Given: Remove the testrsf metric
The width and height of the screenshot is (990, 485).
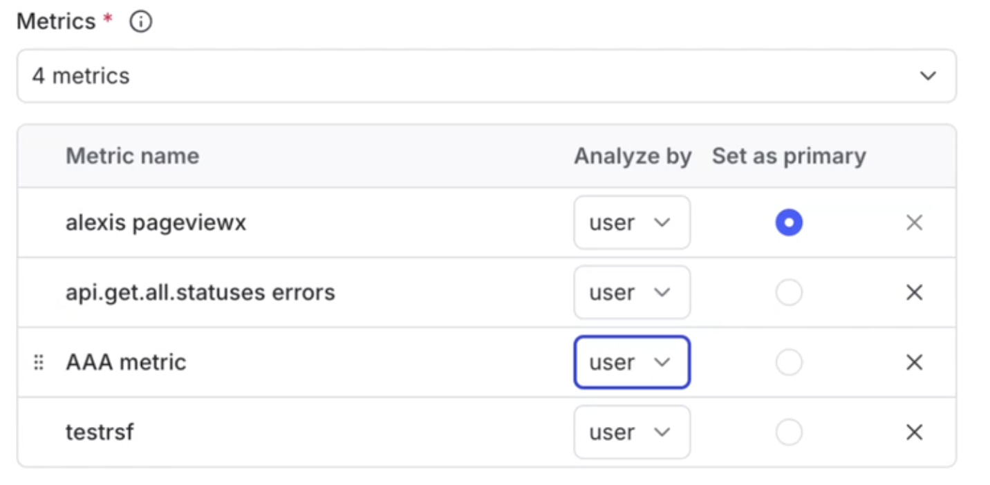Looking at the screenshot, I should pyautogui.click(x=914, y=432).
